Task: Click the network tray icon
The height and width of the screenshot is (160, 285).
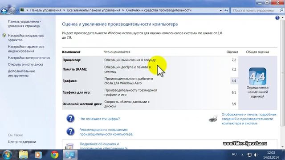Action: point(249,155)
